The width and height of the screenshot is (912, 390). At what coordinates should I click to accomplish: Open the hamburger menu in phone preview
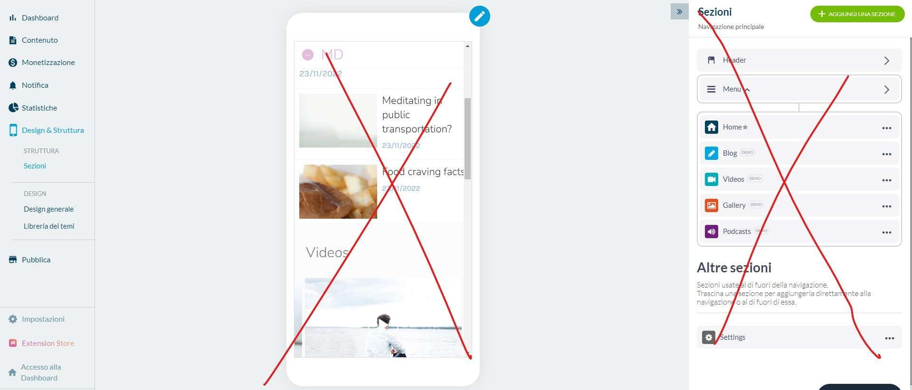coord(307,55)
